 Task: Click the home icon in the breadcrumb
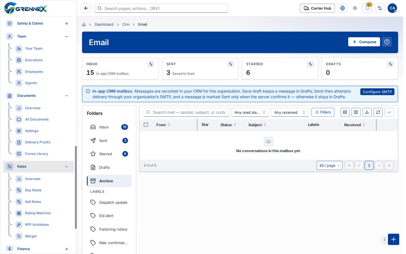pyautogui.click(x=84, y=24)
